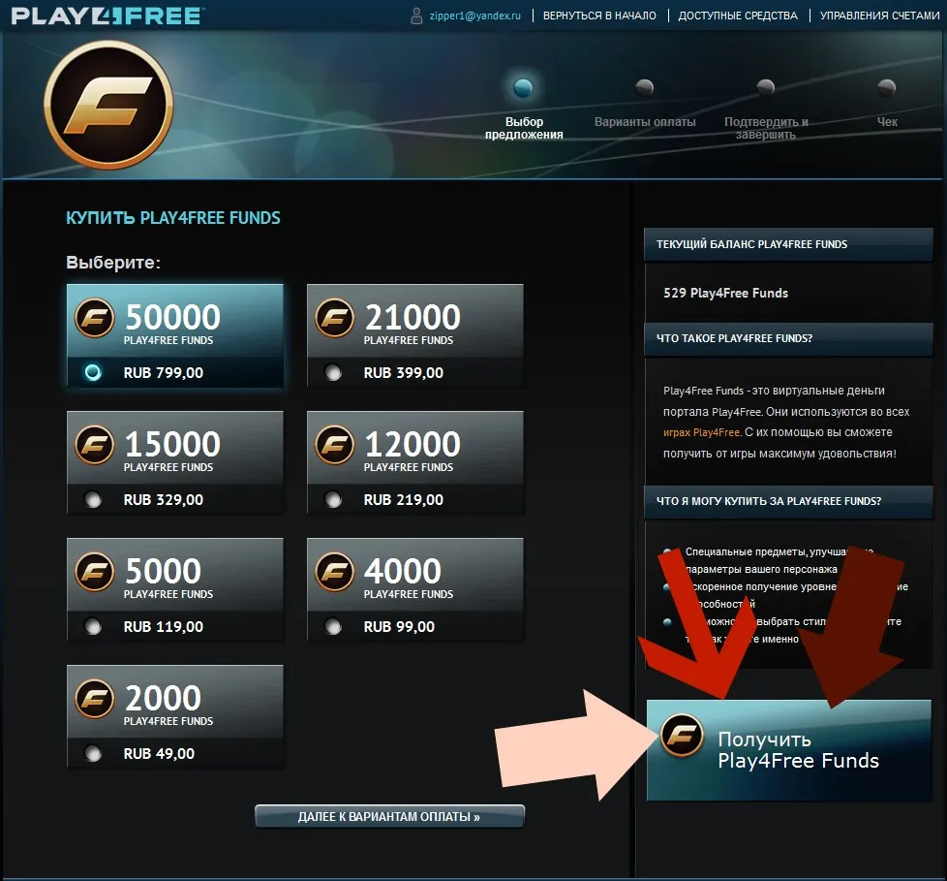This screenshot has width=947, height=881.
Task: Click the coin icon on 2000 funds package
Action: (x=94, y=699)
